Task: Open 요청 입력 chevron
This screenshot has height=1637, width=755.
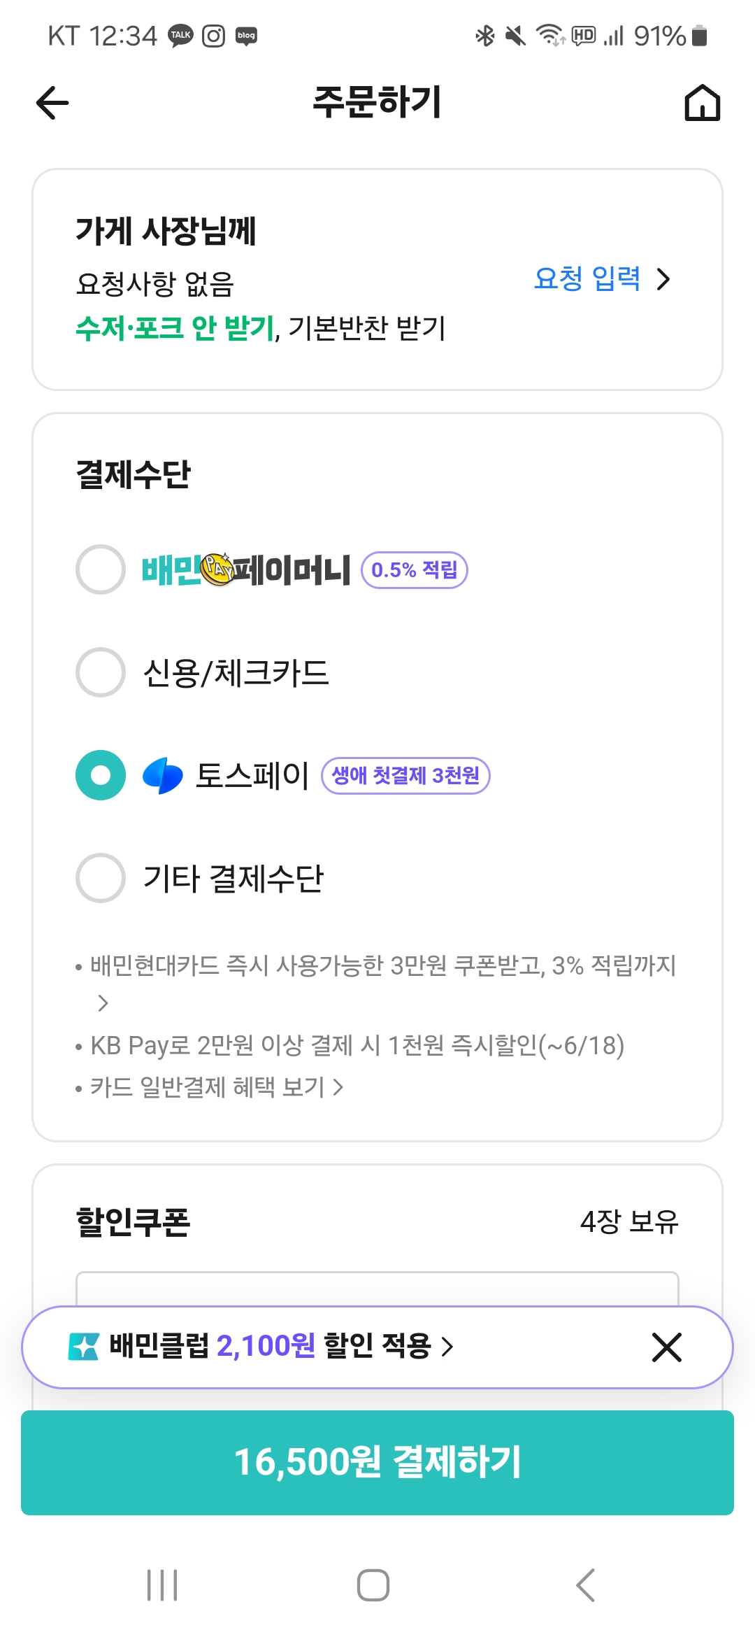Action: [x=663, y=279]
